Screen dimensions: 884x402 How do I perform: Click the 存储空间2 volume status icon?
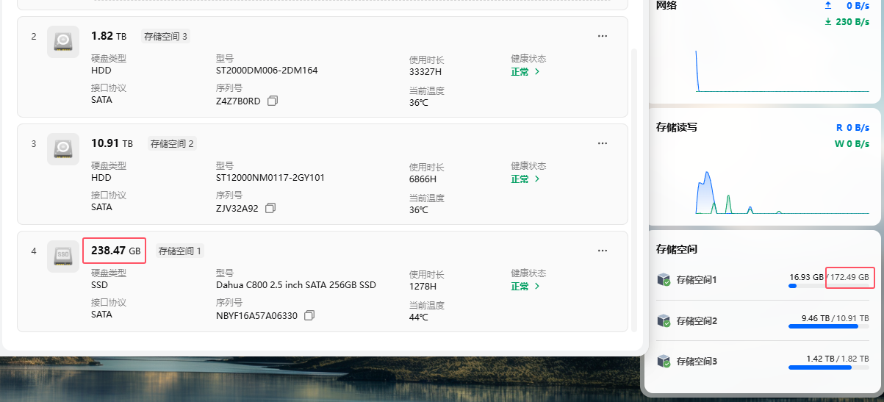[664, 321]
